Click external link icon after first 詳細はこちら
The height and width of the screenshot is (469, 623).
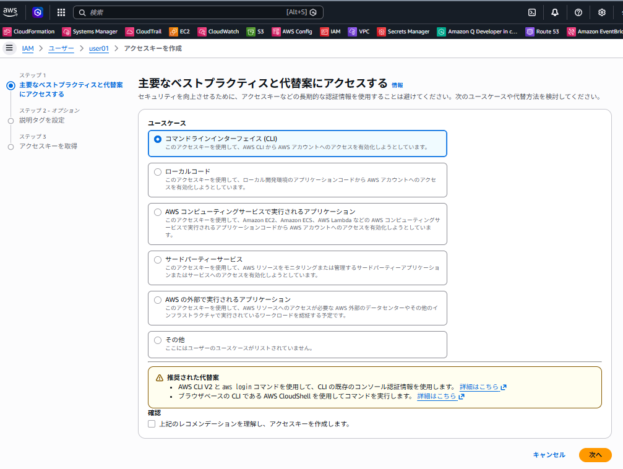(504, 387)
